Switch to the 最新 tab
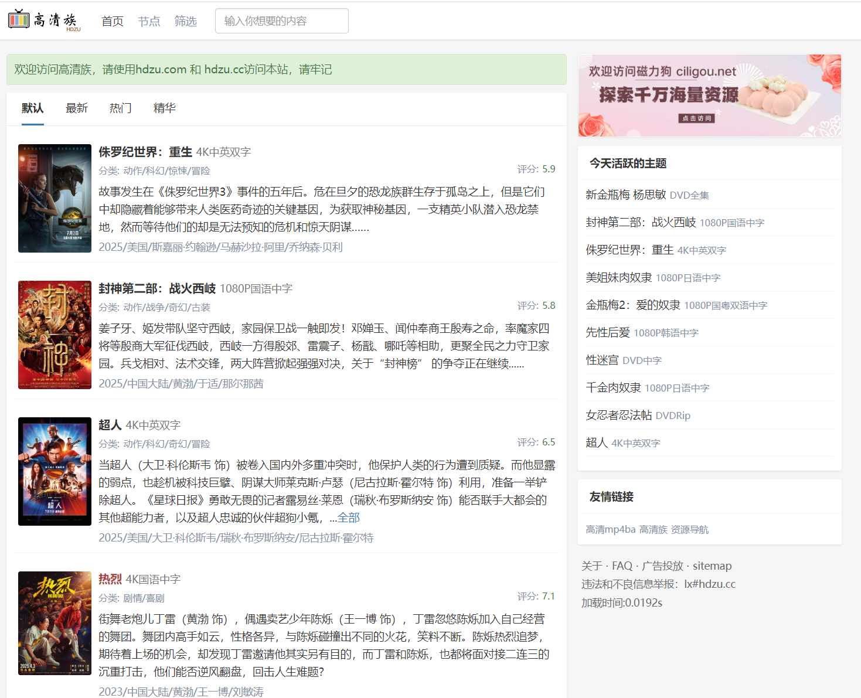 77,108
